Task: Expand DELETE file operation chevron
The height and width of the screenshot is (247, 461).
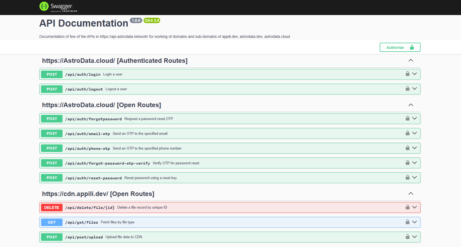Action: 415,207
